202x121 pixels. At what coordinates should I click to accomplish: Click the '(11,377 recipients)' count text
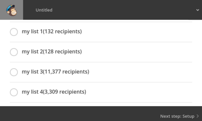(66, 72)
